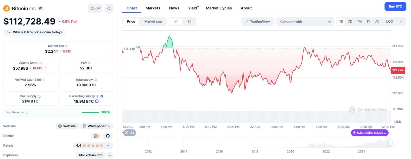Image resolution: width=411 pixels, height=159 pixels.
Task: Open the share icon button
Action: [x=109, y=8]
